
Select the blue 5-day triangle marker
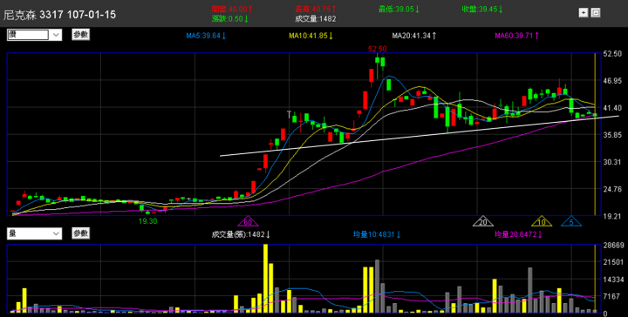[x=571, y=221]
